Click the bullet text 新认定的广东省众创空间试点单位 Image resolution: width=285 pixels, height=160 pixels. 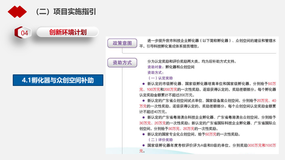[x=175, y=101]
